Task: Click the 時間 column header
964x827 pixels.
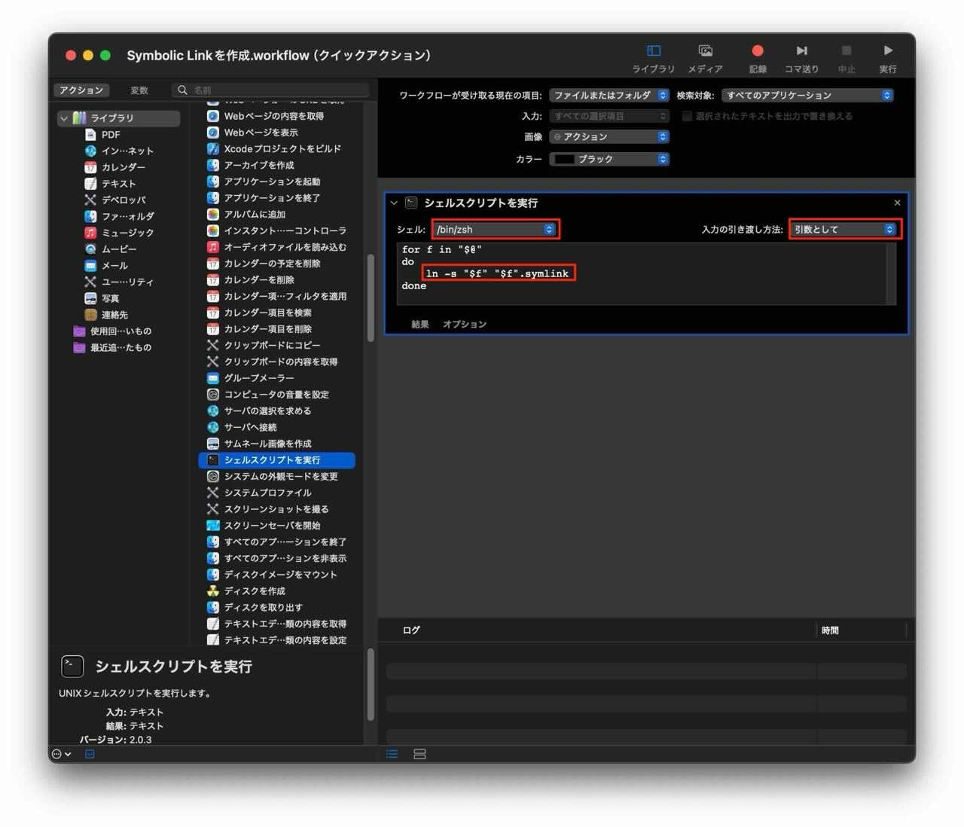Action: pyautogui.click(x=830, y=630)
